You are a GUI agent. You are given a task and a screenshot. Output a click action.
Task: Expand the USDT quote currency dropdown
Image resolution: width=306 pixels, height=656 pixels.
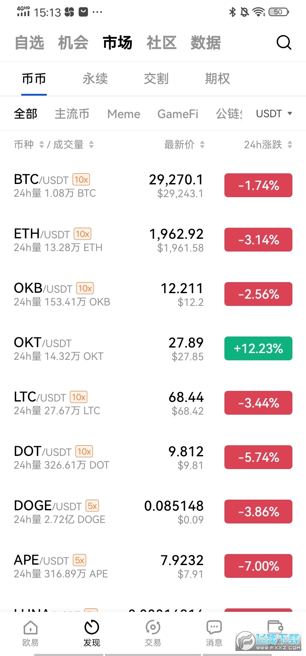pyautogui.click(x=274, y=113)
